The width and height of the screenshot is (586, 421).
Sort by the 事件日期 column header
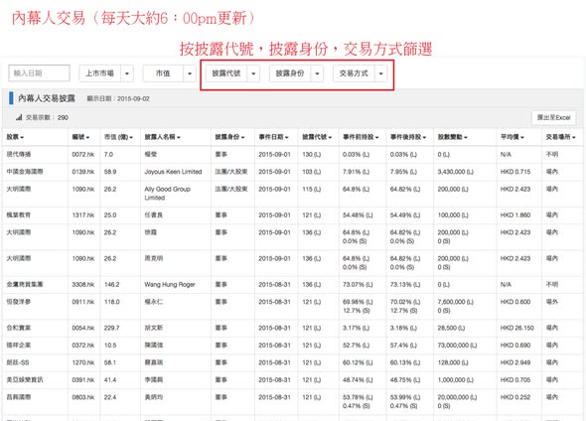pyautogui.click(x=273, y=137)
